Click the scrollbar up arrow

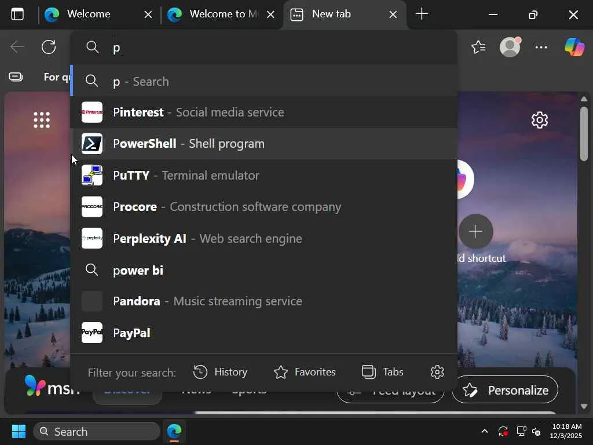pos(584,99)
